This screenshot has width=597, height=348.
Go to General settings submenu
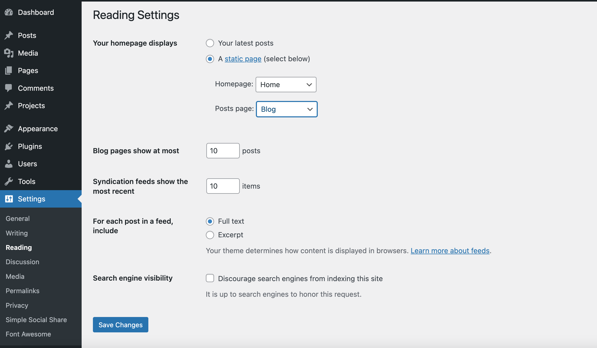click(18, 219)
